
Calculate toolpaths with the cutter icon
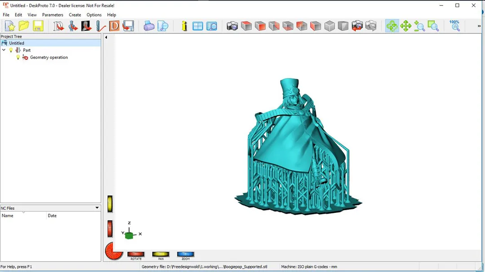pyautogui.click(x=100, y=26)
